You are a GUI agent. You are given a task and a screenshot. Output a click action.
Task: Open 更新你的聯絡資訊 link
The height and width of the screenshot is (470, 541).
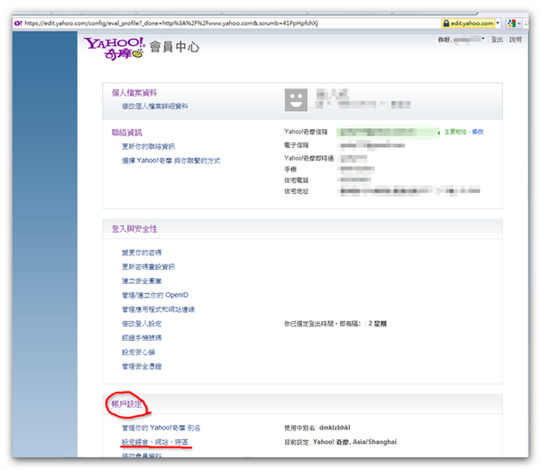coord(149,147)
